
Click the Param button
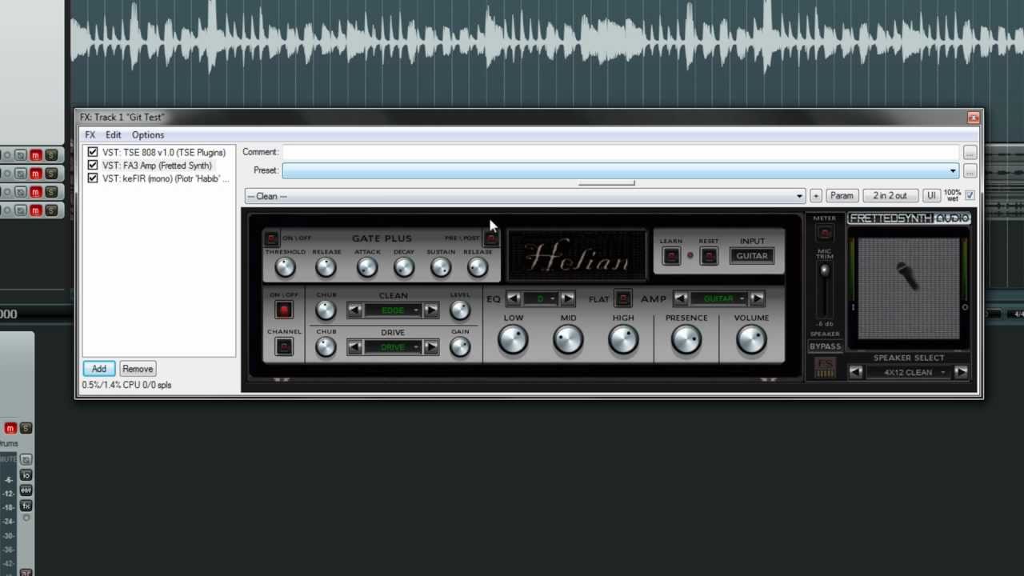[x=842, y=195]
